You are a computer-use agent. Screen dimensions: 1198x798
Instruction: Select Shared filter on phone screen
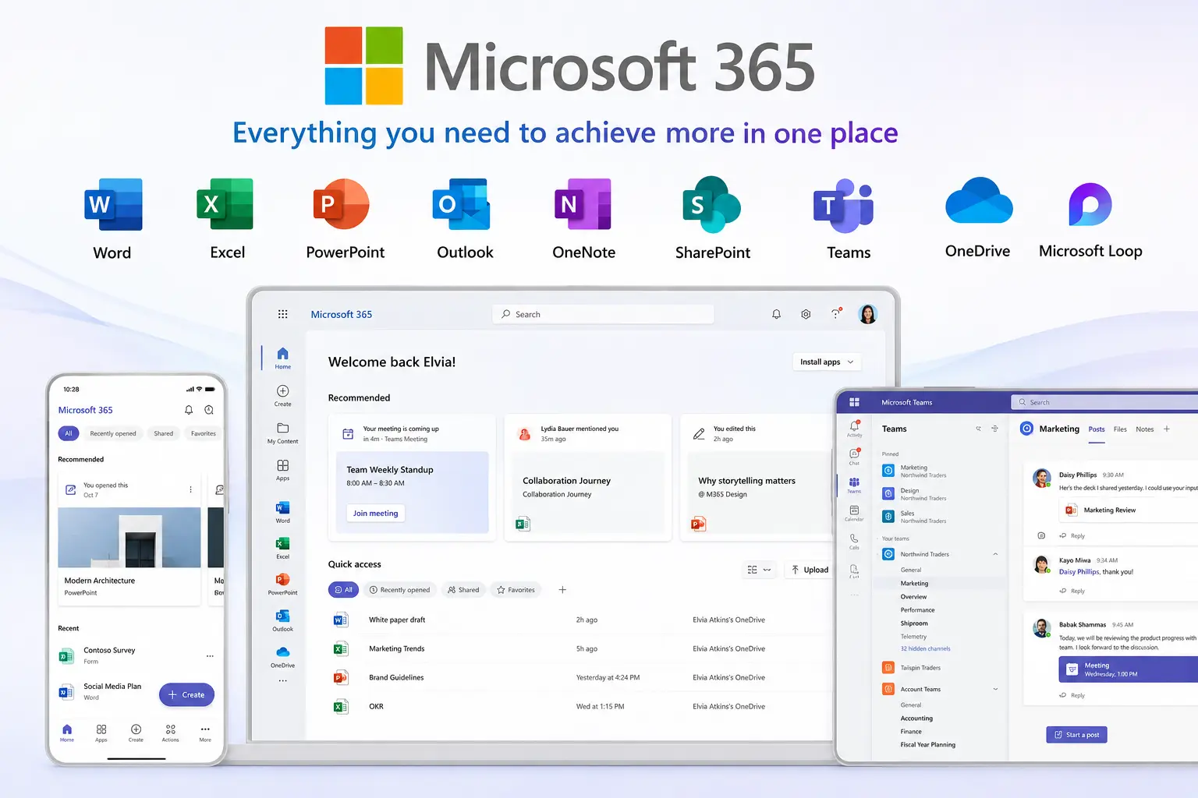pyautogui.click(x=164, y=433)
